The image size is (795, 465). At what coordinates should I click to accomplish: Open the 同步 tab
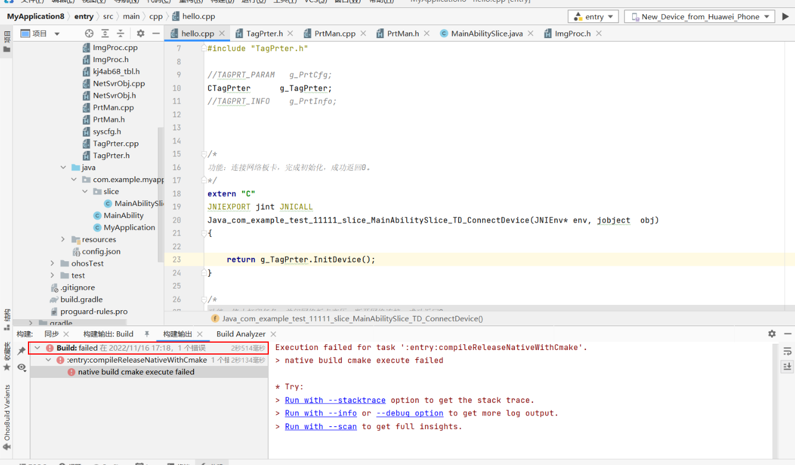[x=52, y=334]
